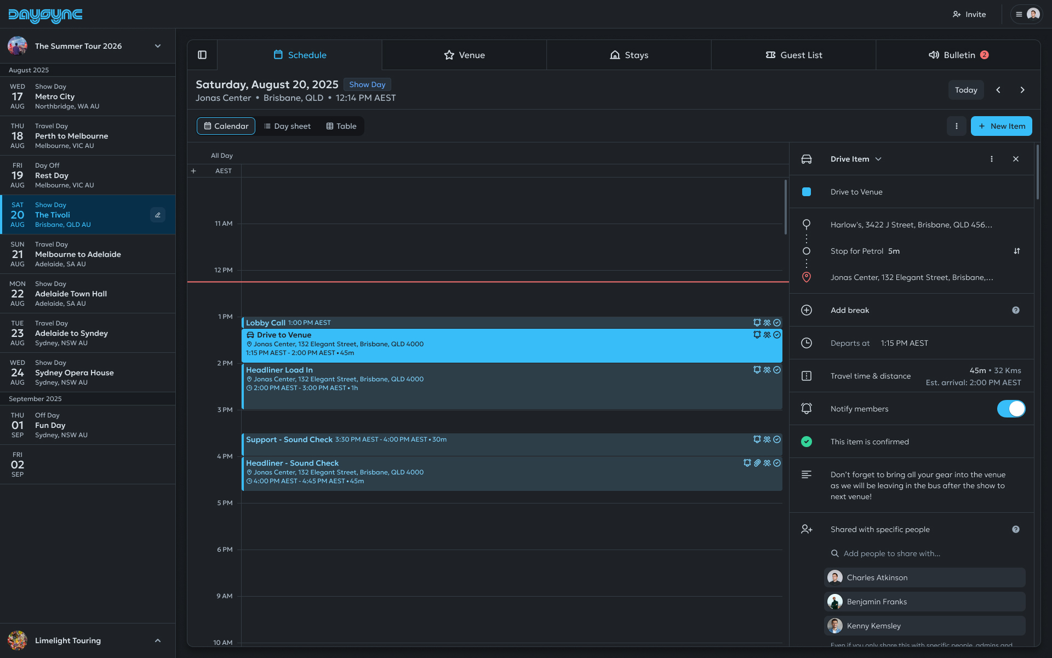Click the confirmed status check on the Drive Item
Viewport: 1052px width, 658px height.
click(807, 442)
